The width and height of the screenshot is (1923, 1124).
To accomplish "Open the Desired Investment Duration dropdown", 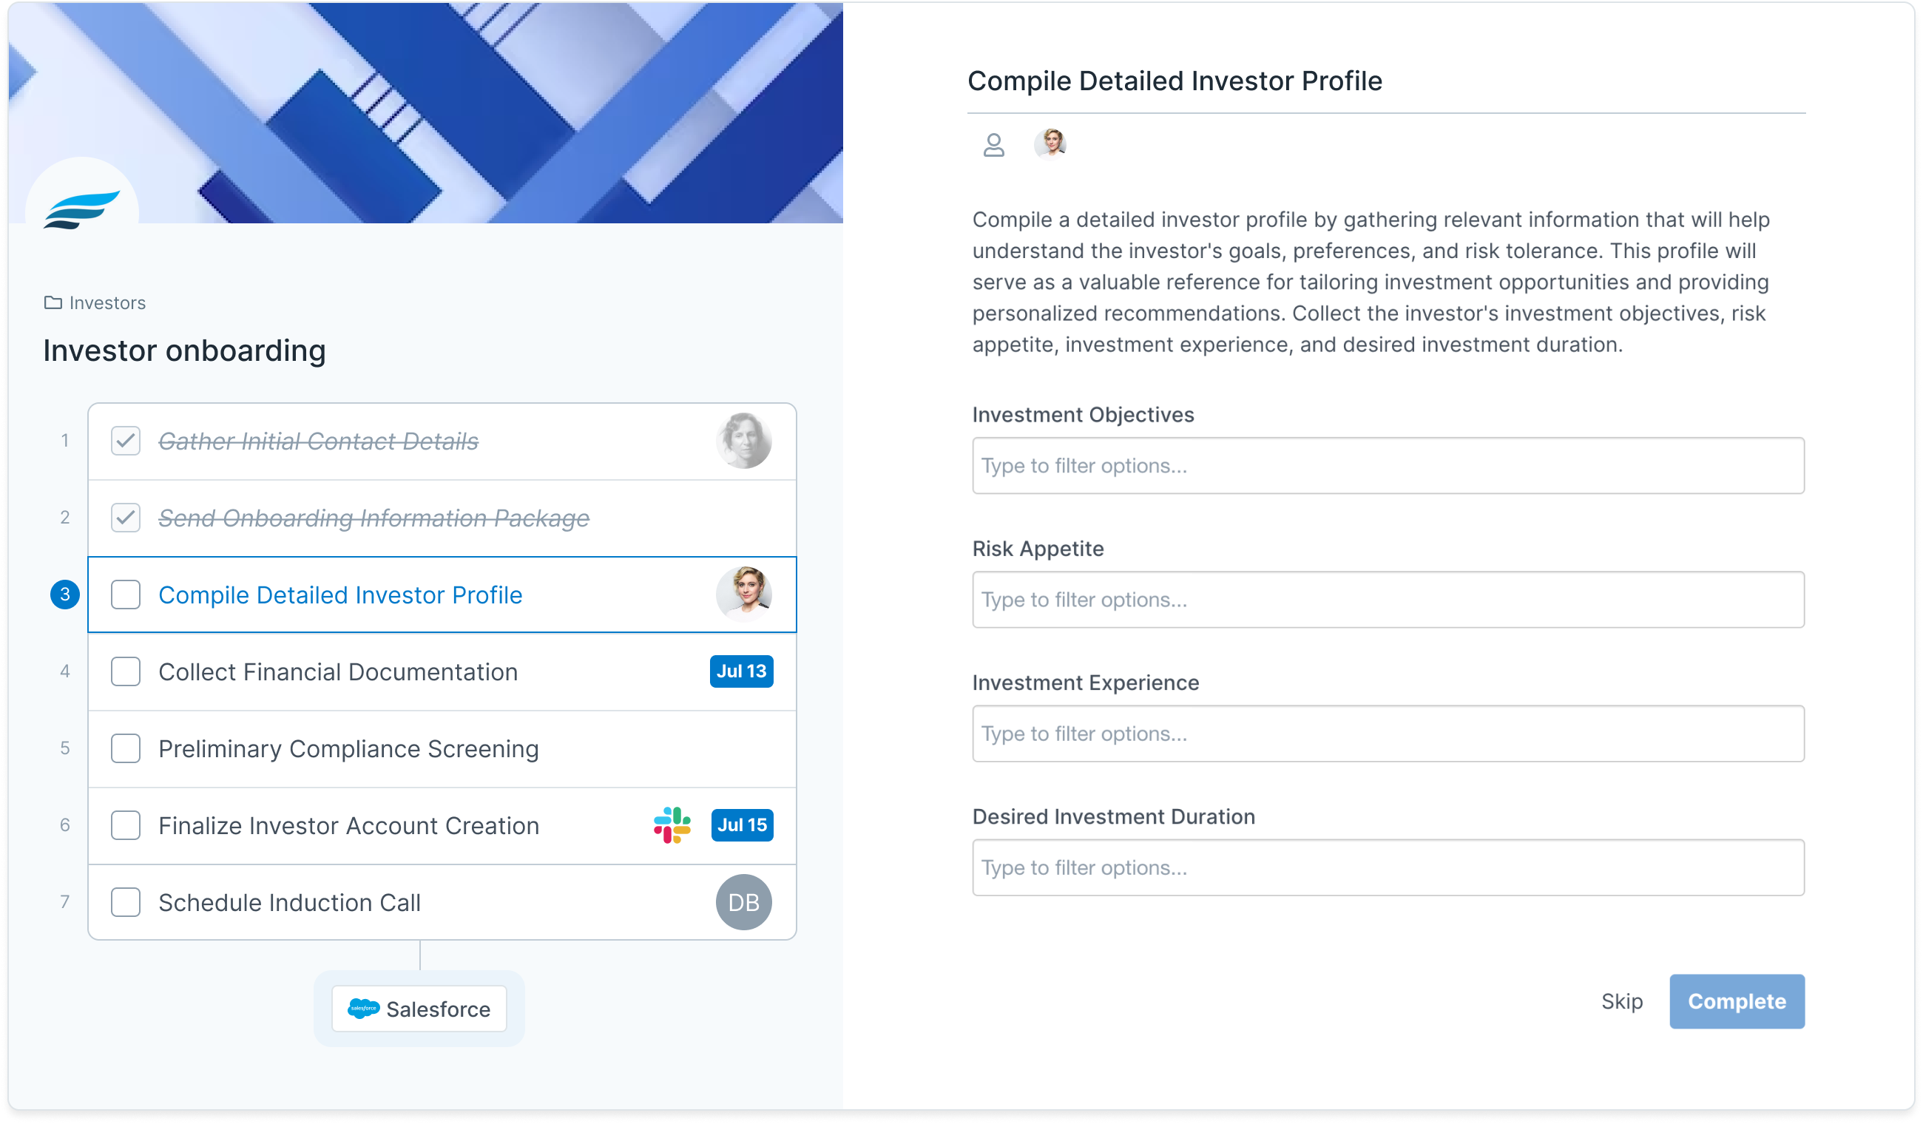I will 1388,867.
